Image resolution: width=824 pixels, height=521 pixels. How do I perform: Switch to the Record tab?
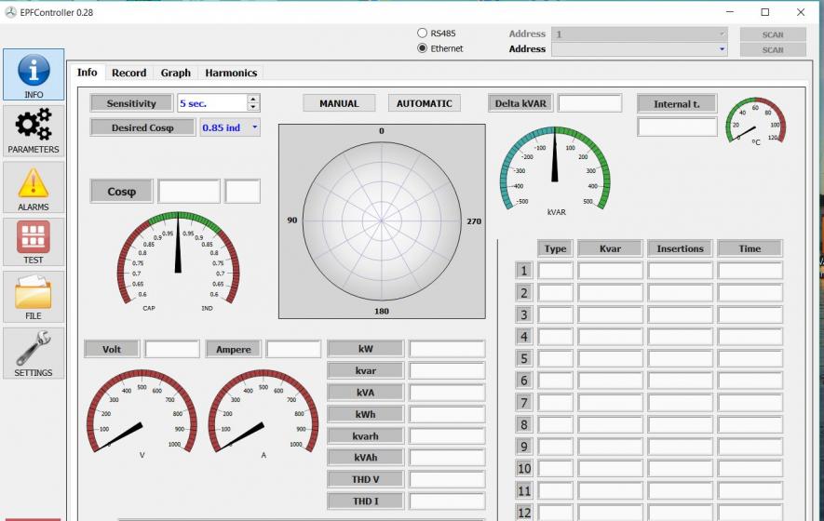pos(128,73)
